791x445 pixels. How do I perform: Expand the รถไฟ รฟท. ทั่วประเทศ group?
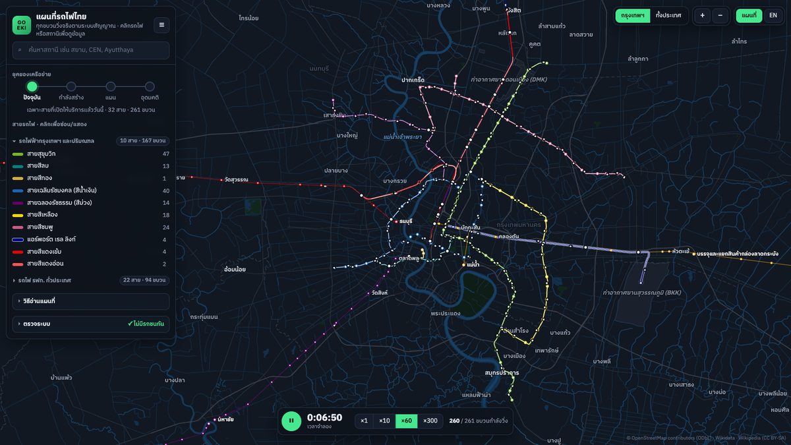click(91, 280)
